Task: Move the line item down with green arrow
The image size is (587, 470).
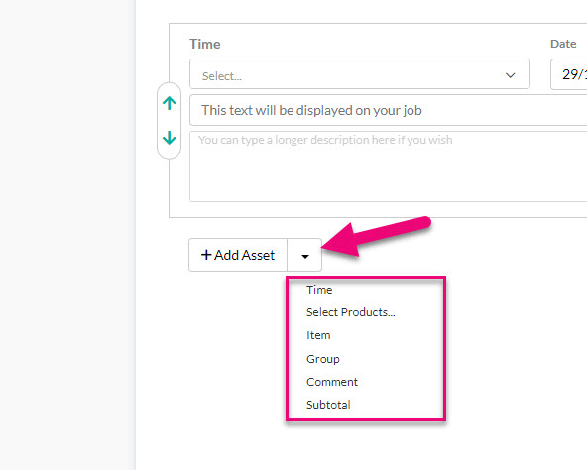Action: pyautogui.click(x=170, y=138)
